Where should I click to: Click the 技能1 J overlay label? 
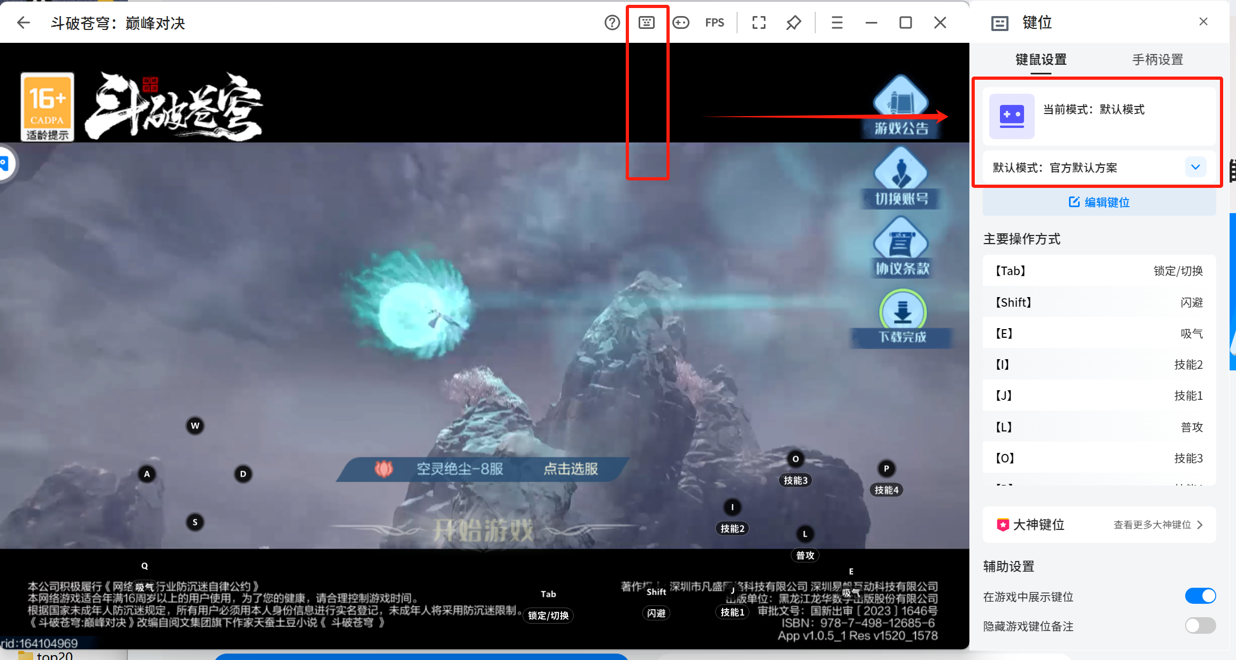[732, 612]
